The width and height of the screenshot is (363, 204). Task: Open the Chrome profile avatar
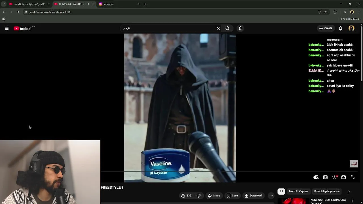click(x=352, y=12)
